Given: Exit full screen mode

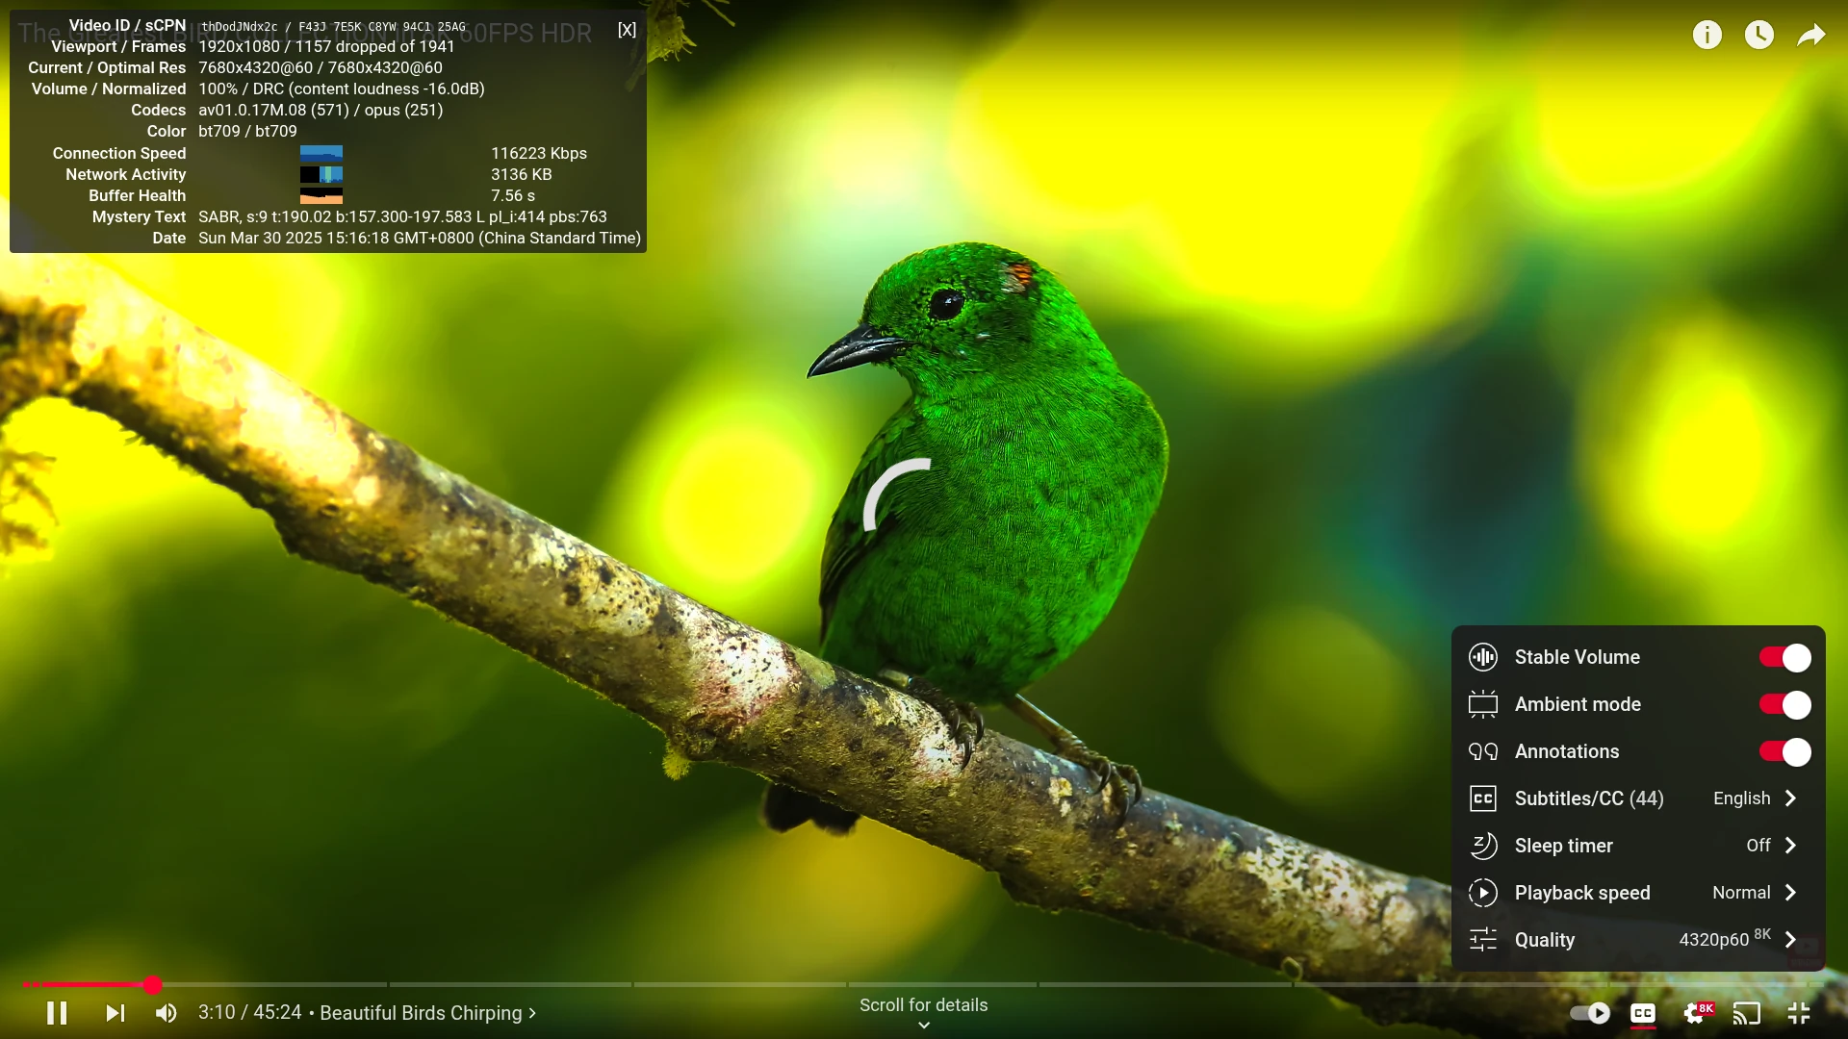Looking at the screenshot, I should click(1799, 1013).
